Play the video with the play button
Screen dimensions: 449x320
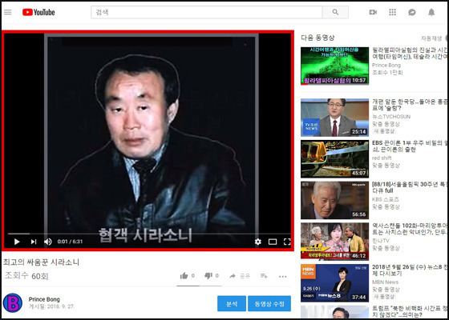17,242
